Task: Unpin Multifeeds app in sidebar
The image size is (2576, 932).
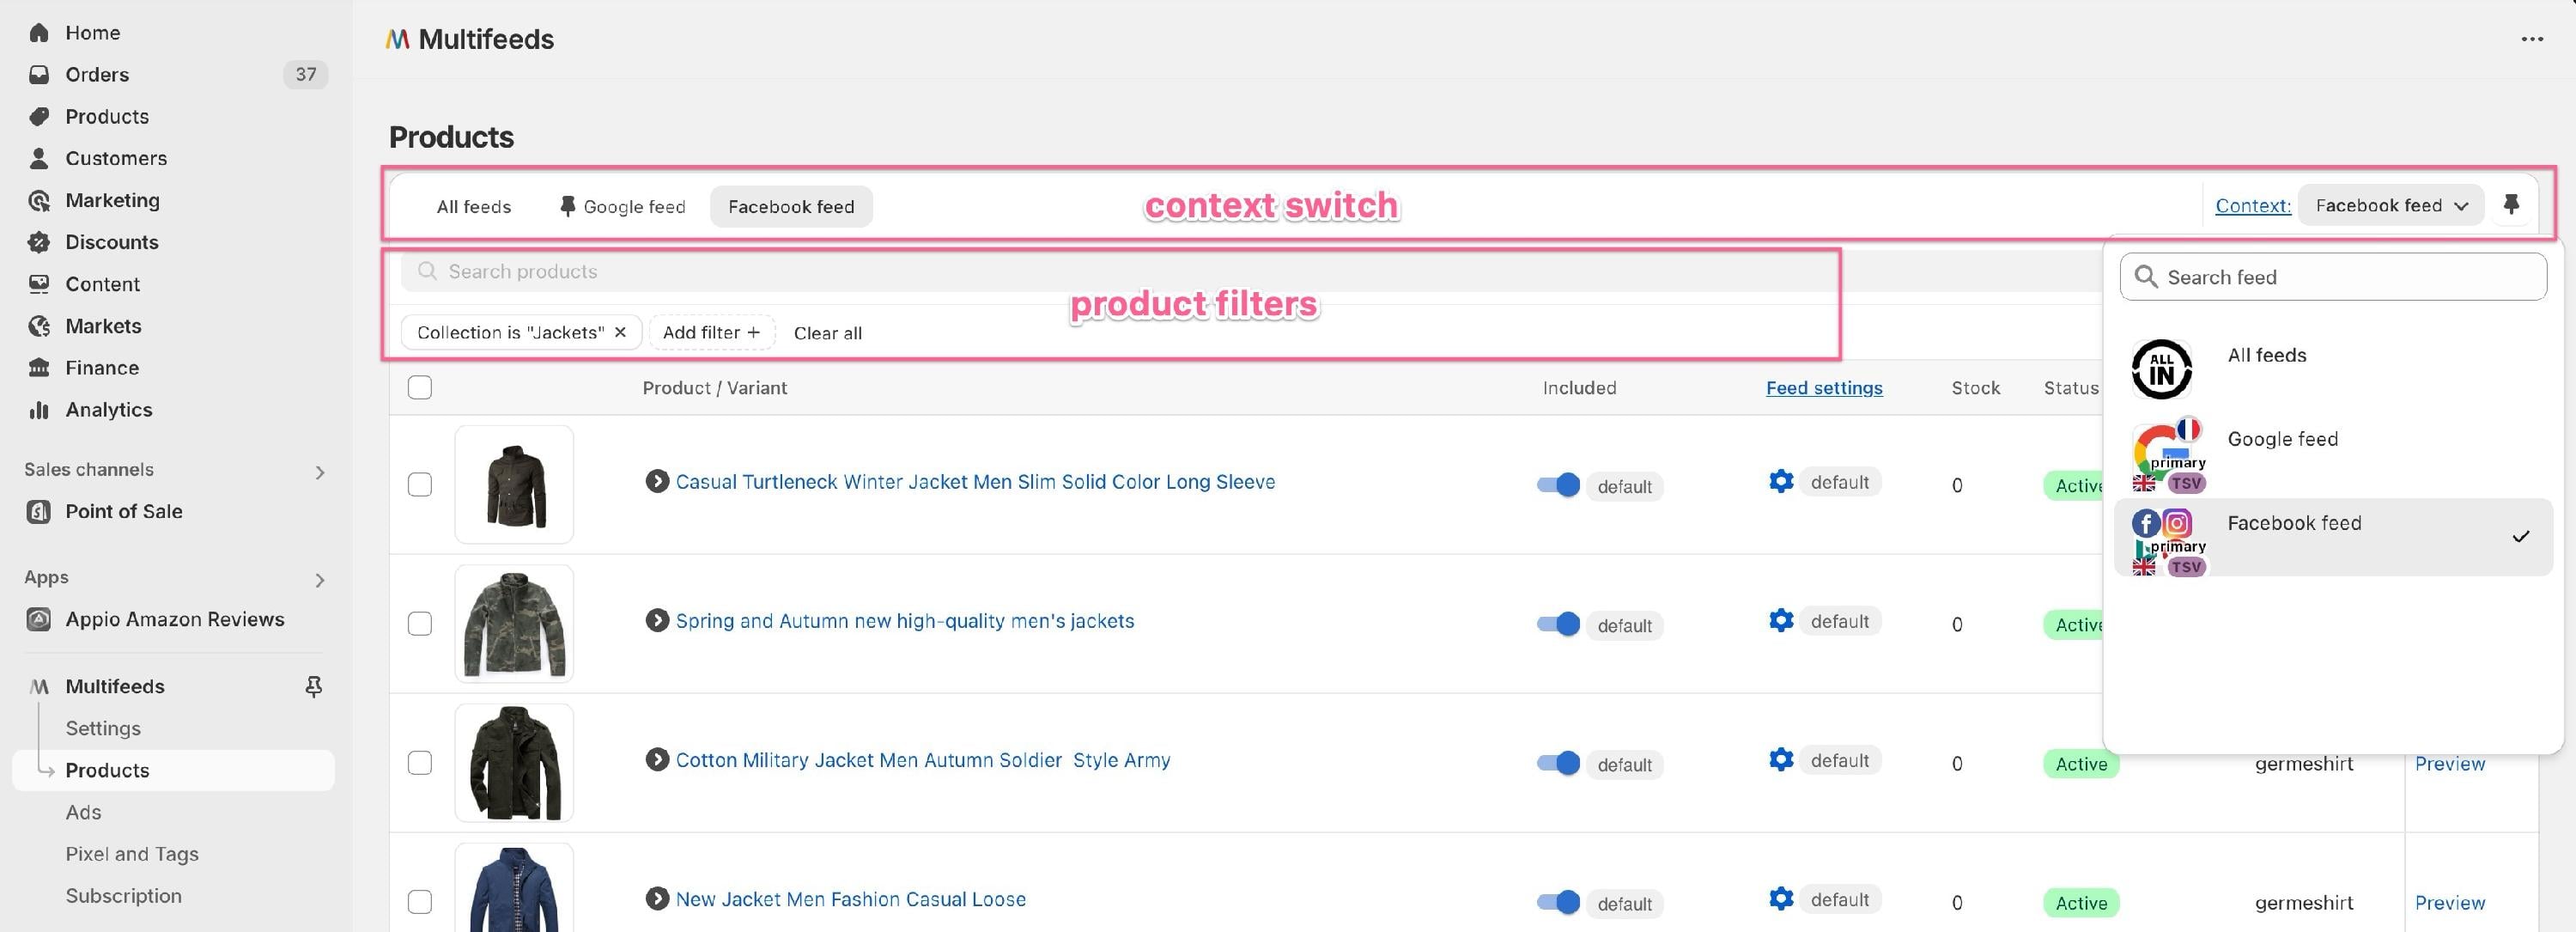Action: click(313, 686)
